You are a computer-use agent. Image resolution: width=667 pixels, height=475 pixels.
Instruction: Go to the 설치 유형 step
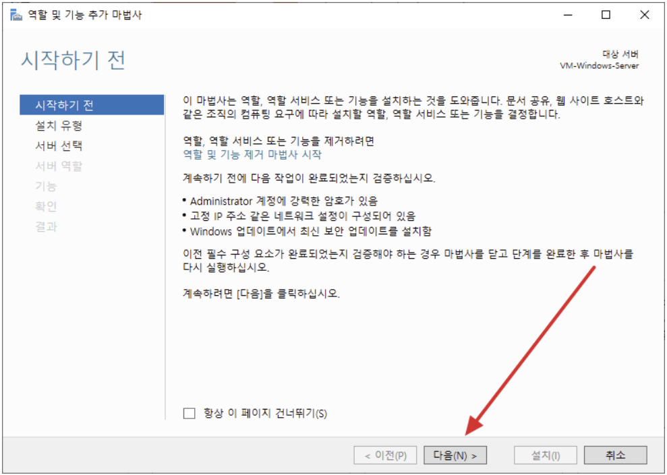tap(59, 125)
